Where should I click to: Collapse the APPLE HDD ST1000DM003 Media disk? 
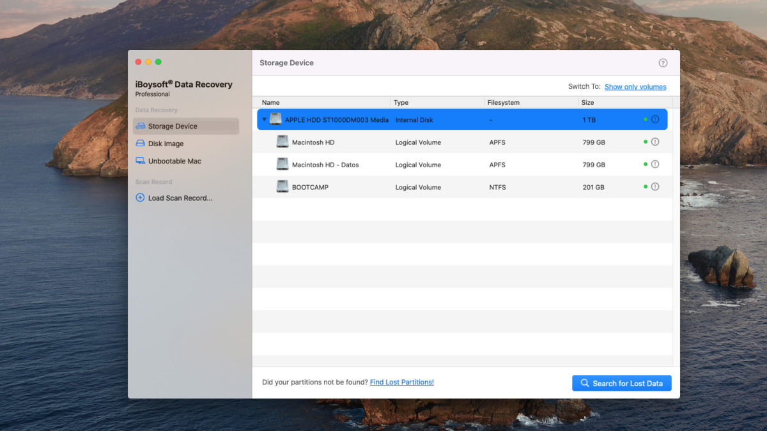263,119
